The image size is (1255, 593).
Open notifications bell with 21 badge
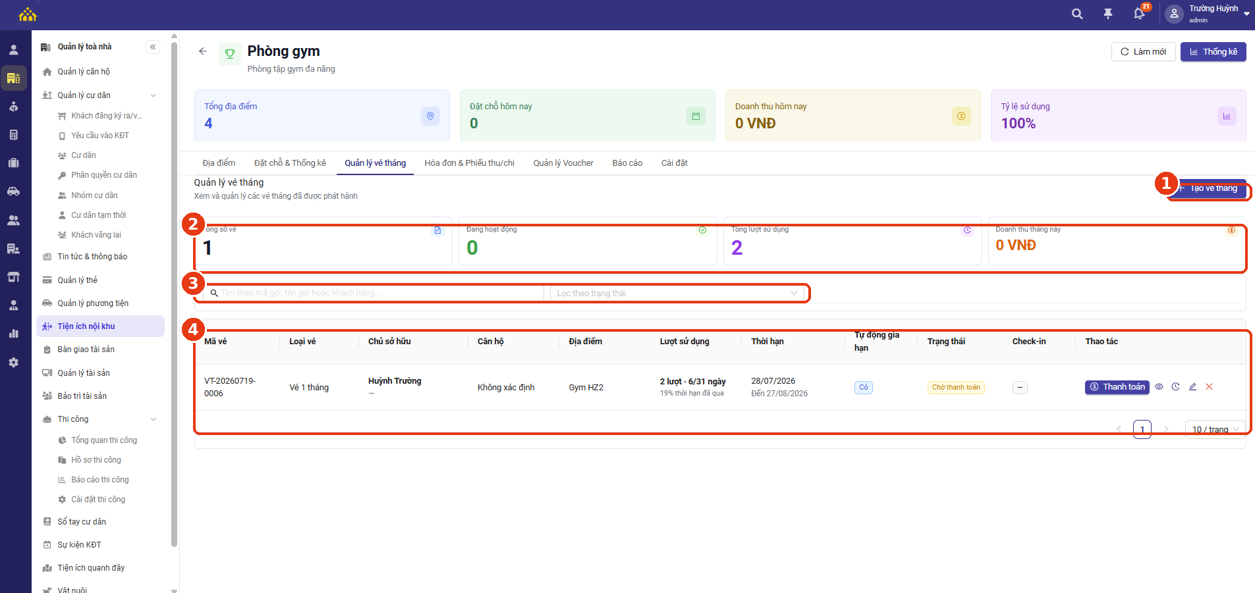[x=1140, y=13]
